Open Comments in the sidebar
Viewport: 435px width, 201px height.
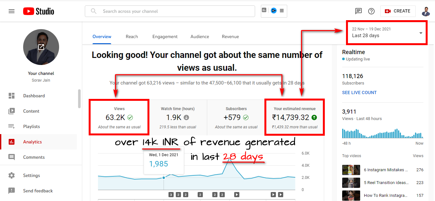34,157
